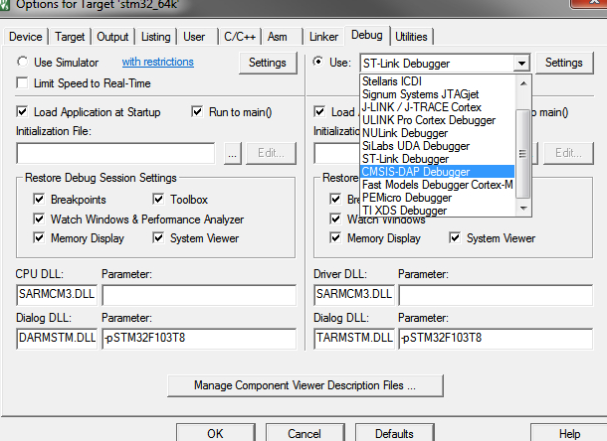Image resolution: width=607 pixels, height=441 pixels.
Task: Click the simulator CPU DLL field
Action: pos(57,295)
